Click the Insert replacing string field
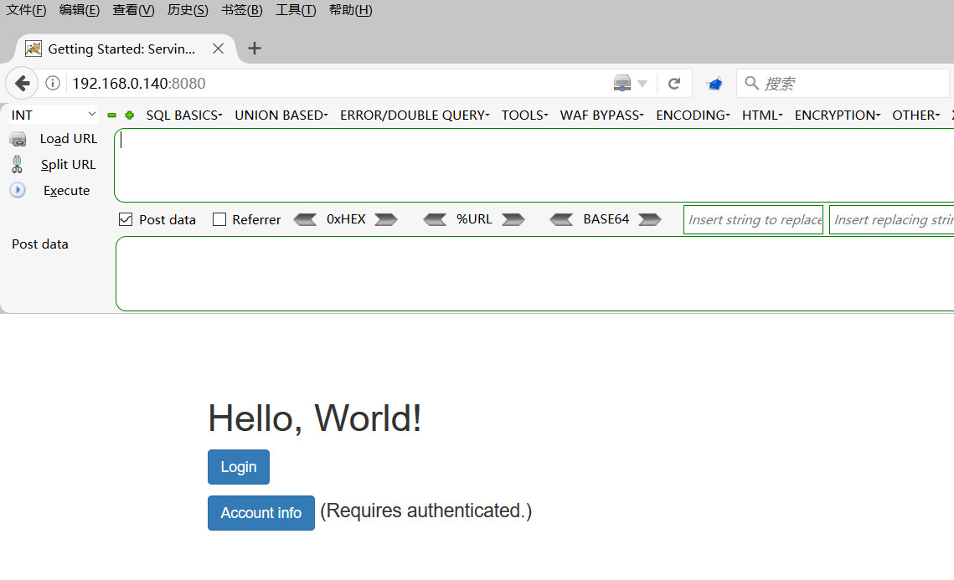Viewport: 954px width, 580px height. (892, 219)
